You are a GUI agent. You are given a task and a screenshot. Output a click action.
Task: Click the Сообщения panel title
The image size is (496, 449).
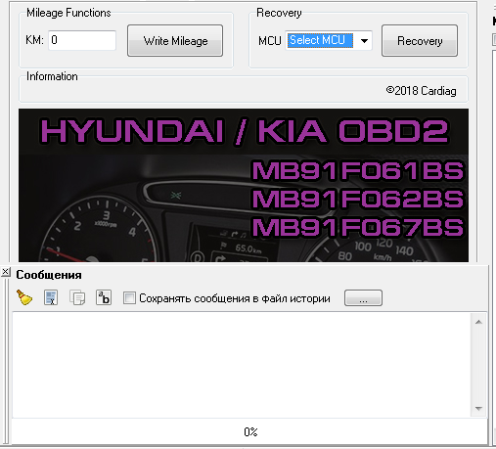(x=49, y=275)
